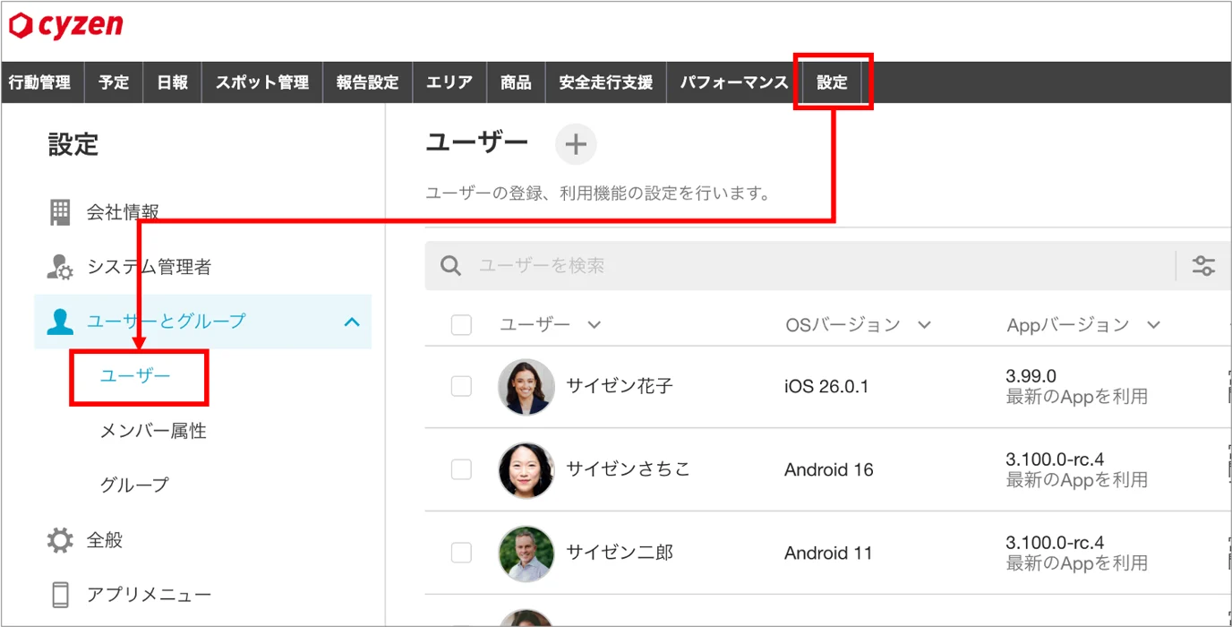The image size is (1232, 627).
Task: Click the ユーザーとグループ person icon
Action: tap(59, 322)
